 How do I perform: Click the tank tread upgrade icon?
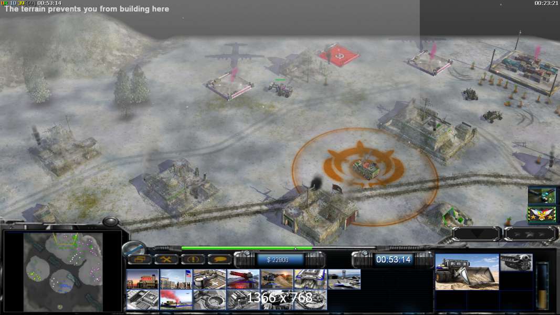pos(516,262)
